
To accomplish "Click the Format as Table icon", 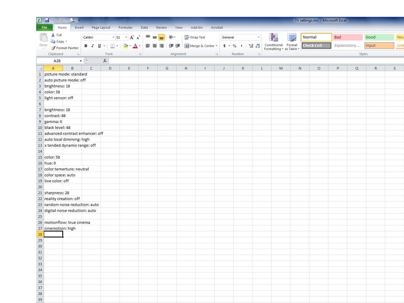I will point(292,37).
